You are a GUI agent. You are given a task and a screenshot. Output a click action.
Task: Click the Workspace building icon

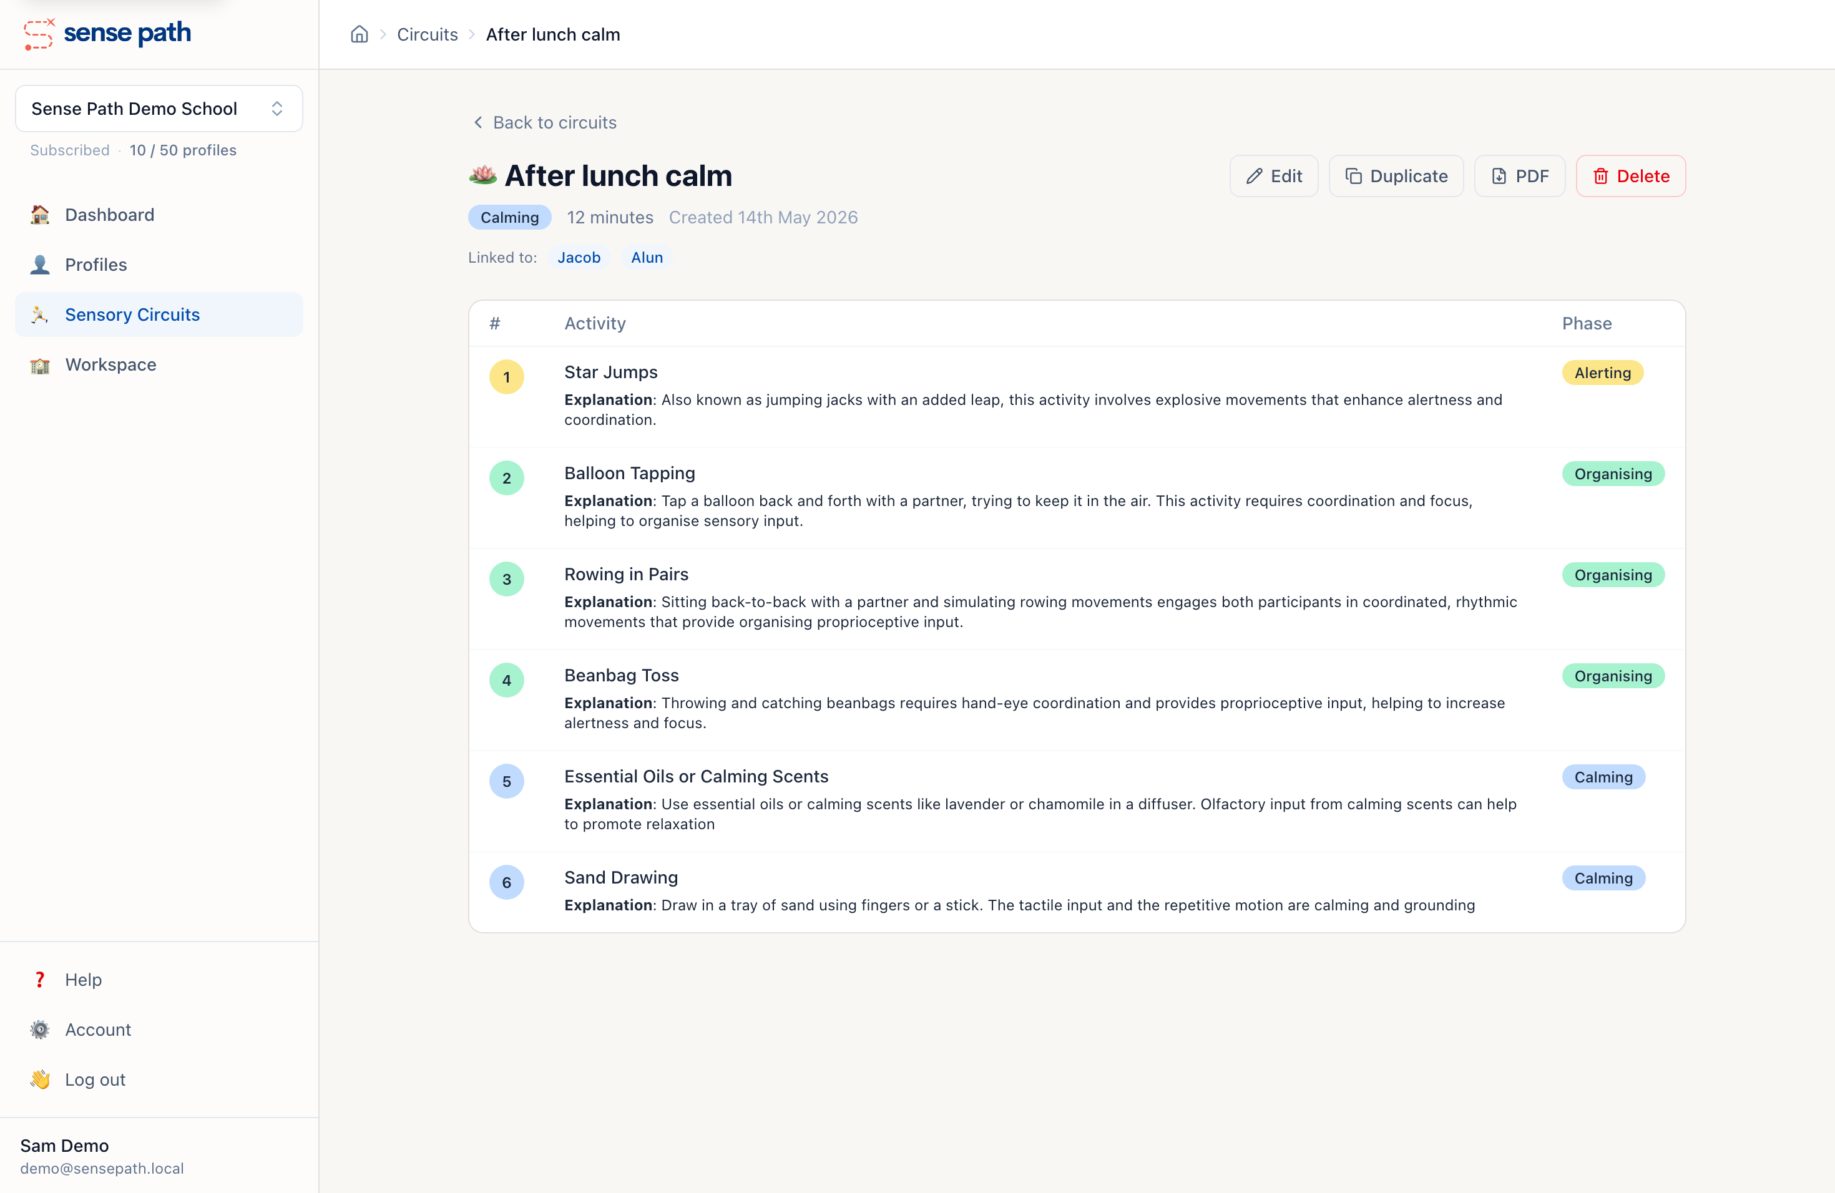pyautogui.click(x=40, y=364)
